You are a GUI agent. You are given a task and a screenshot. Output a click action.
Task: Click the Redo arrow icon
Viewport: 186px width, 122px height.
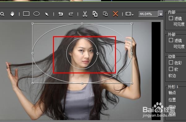71,14
